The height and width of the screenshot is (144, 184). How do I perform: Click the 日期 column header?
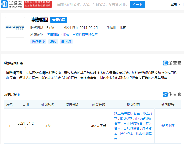[26, 104]
